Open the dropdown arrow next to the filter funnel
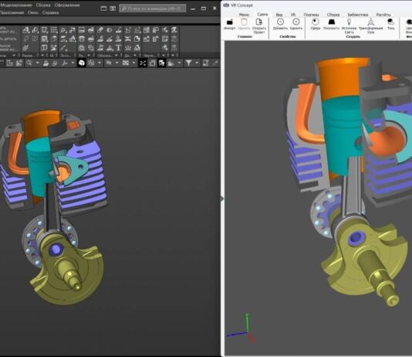The width and height of the screenshot is (412, 357). (197, 63)
